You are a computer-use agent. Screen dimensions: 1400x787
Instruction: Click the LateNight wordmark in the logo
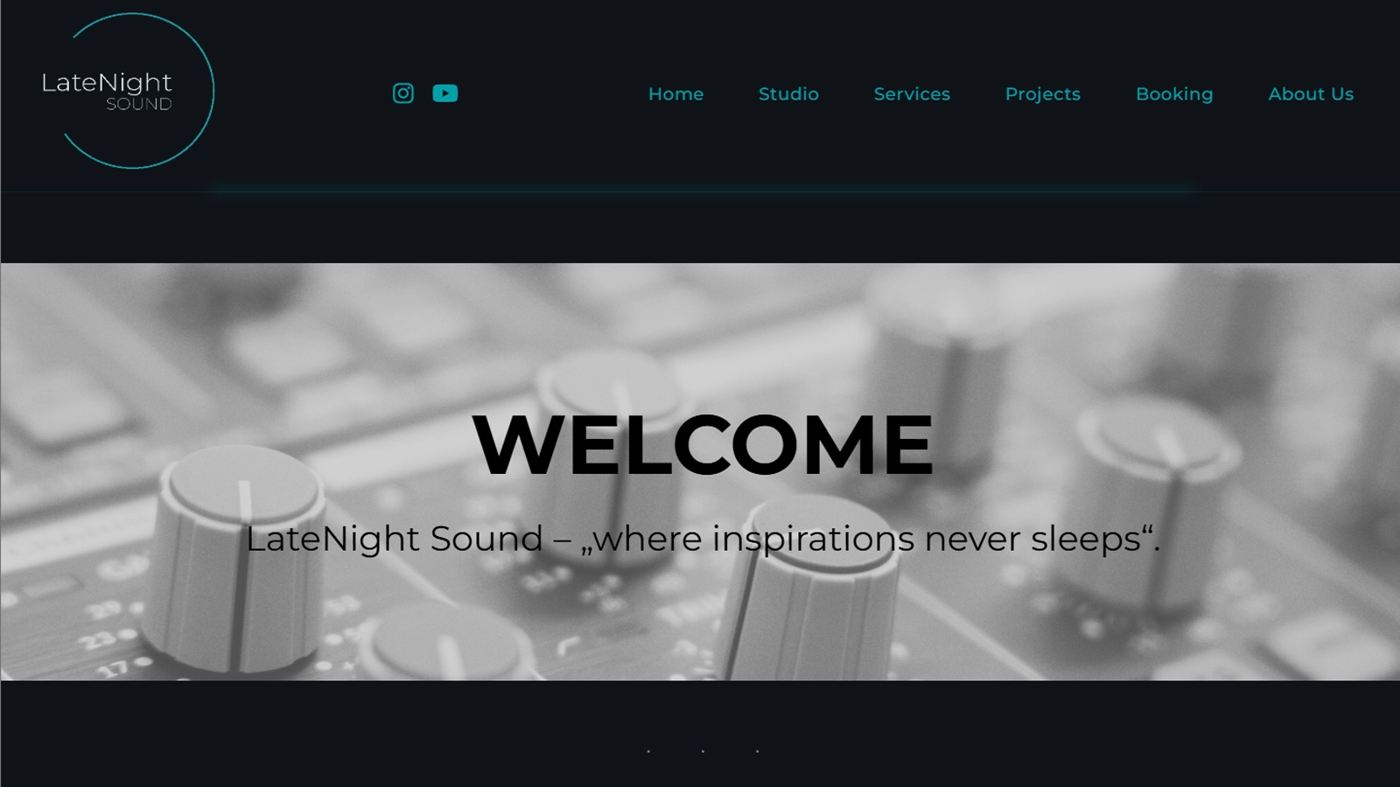107,83
